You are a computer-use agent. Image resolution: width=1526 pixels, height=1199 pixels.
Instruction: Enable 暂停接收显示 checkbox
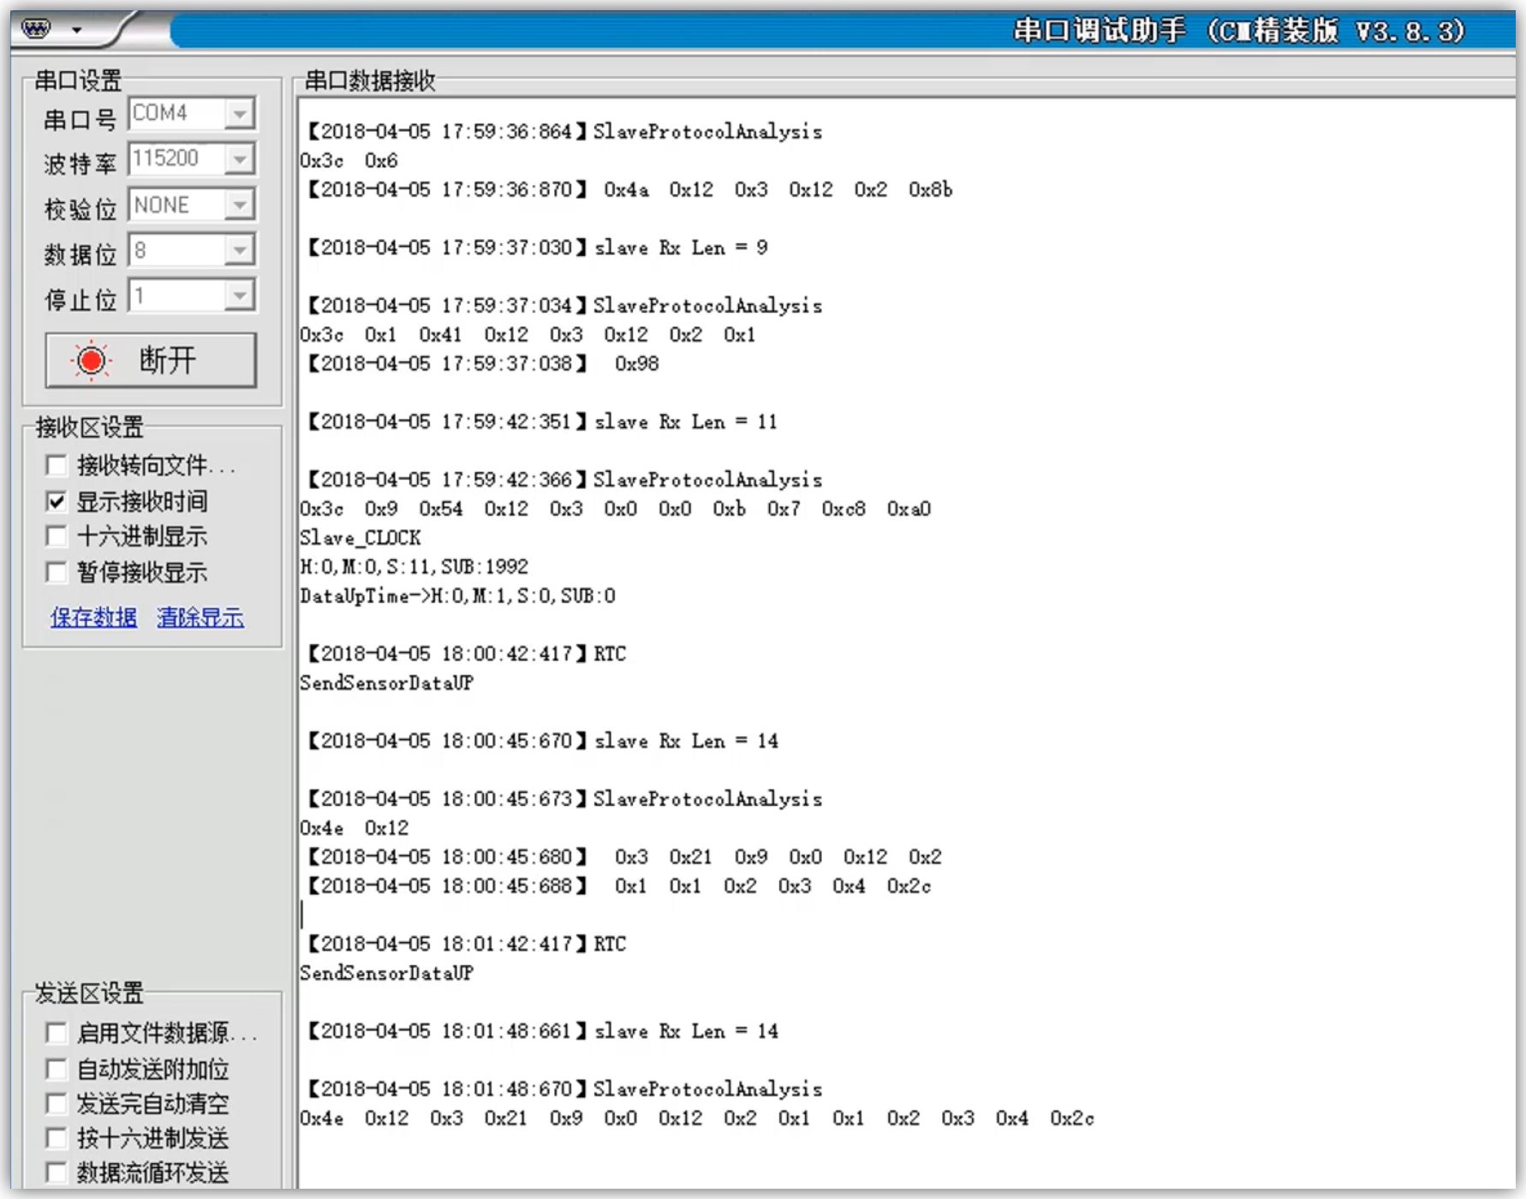point(57,573)
